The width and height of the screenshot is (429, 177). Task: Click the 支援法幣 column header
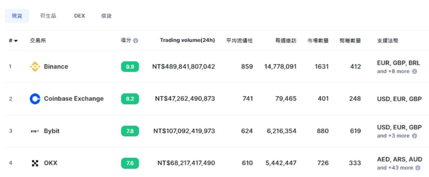[x=388, y=41]
